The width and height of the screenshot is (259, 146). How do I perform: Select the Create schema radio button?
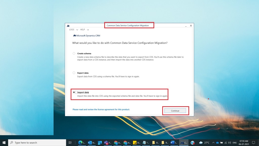pos(74,53)
